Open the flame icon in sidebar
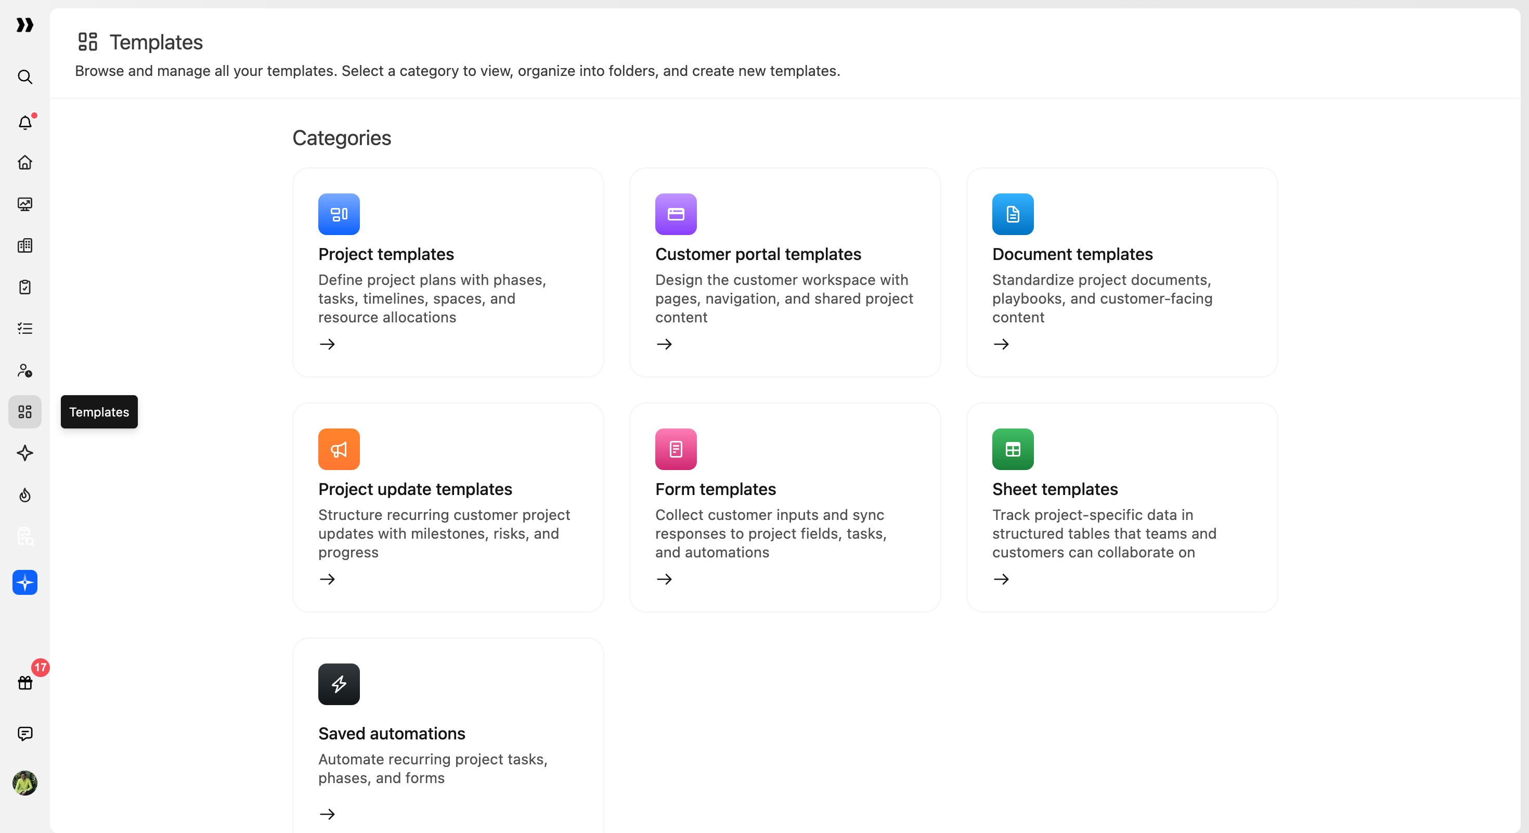 [25, 495]
